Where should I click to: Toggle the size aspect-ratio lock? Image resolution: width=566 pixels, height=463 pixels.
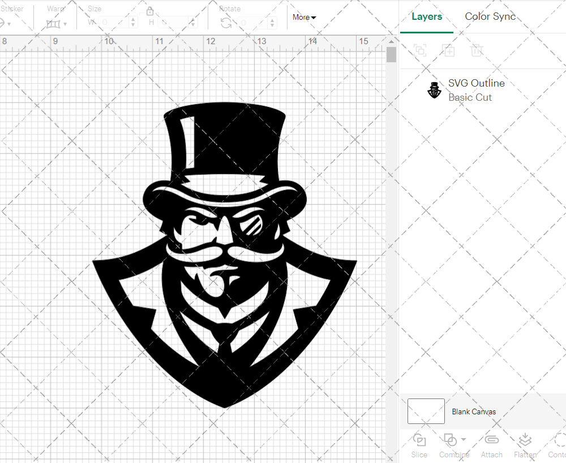click(x=150, y=11)
